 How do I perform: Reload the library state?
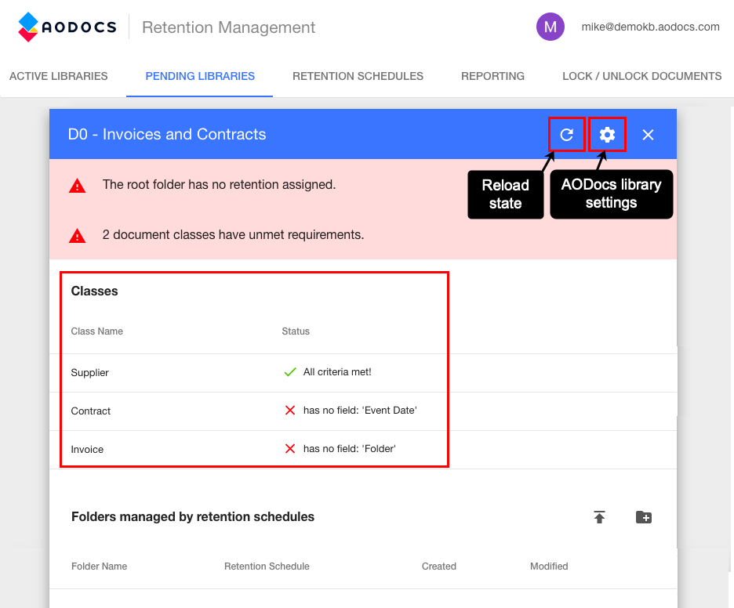coord(566,134)
